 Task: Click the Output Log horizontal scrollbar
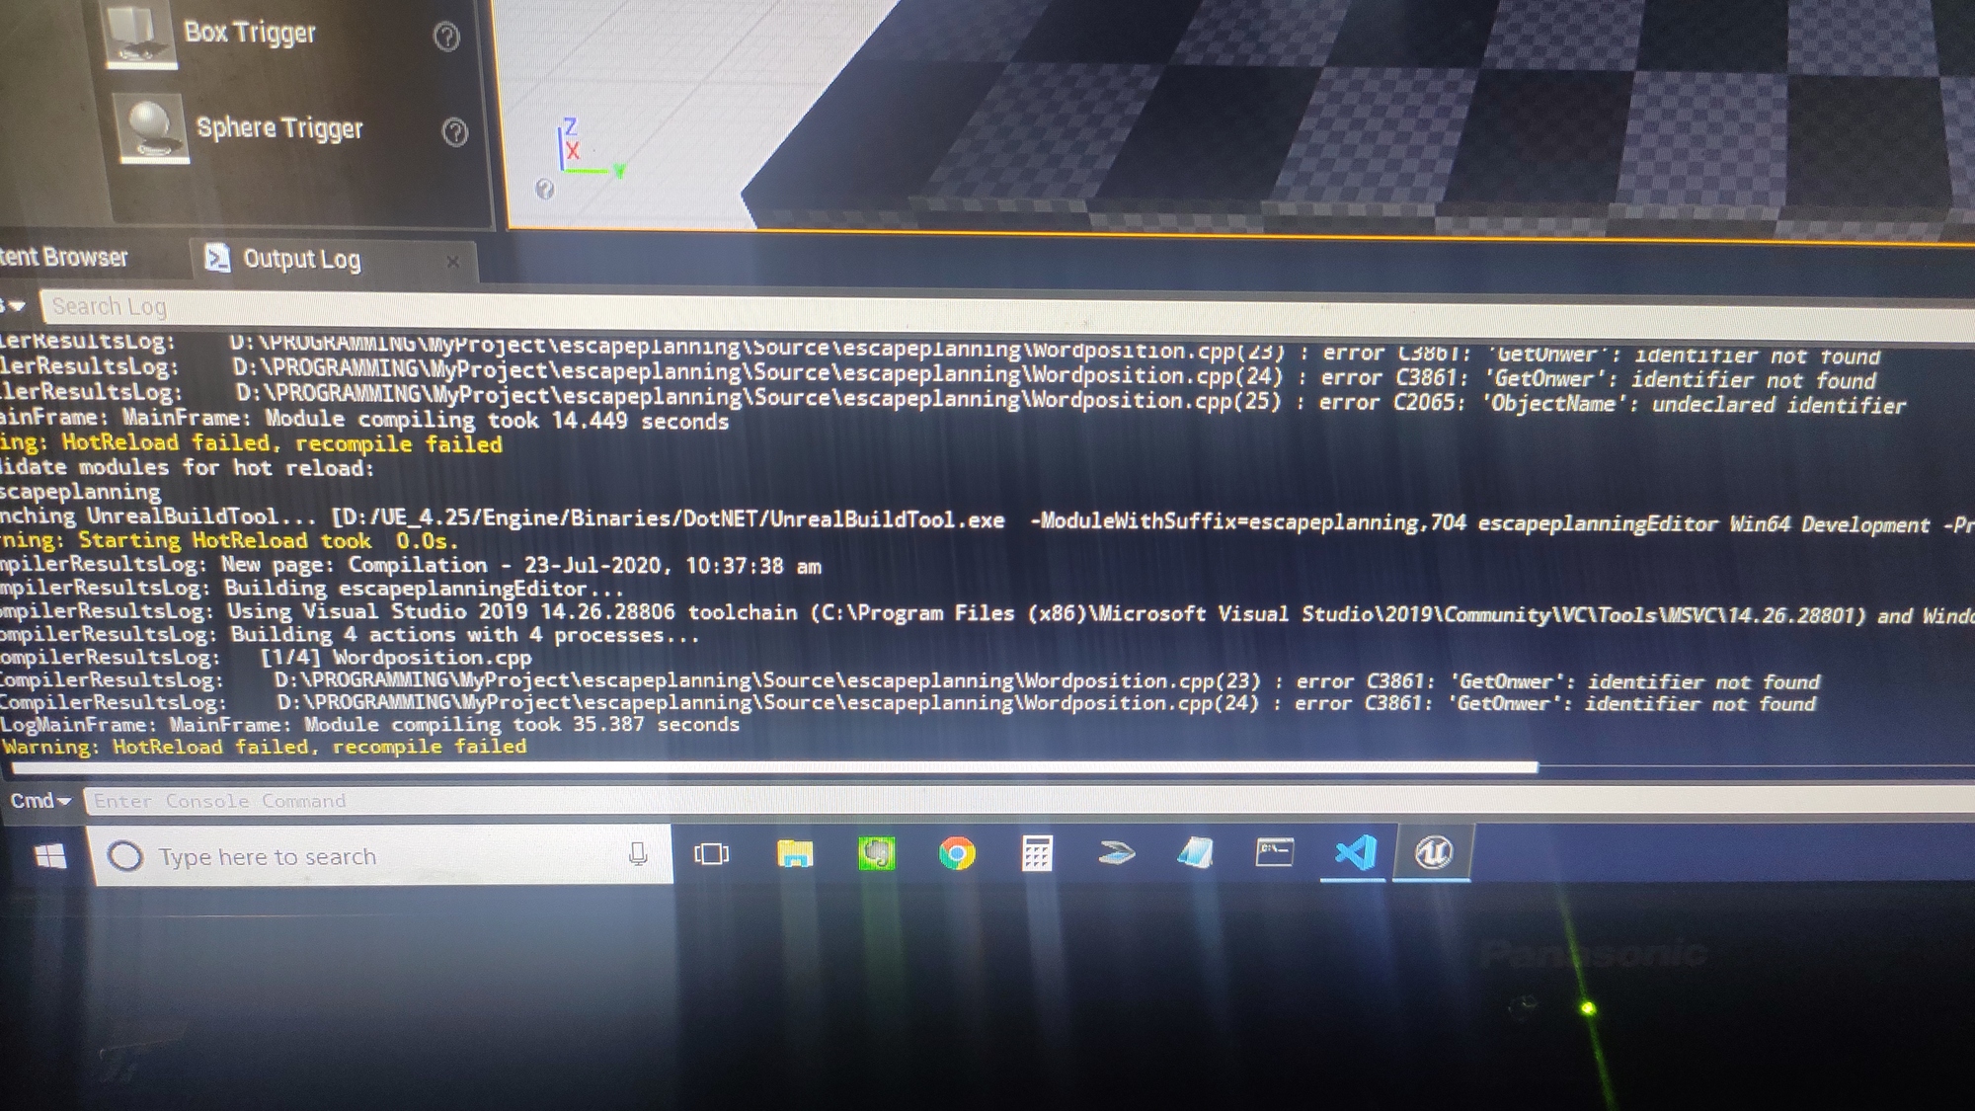(773, 767)
